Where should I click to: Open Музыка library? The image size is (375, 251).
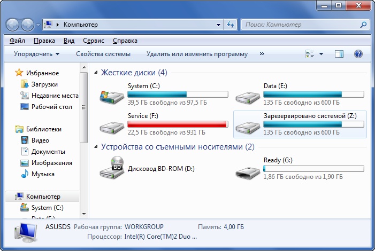(x=38, y=174)
